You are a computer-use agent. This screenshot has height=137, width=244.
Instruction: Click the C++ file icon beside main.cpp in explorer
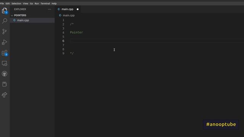14,20
